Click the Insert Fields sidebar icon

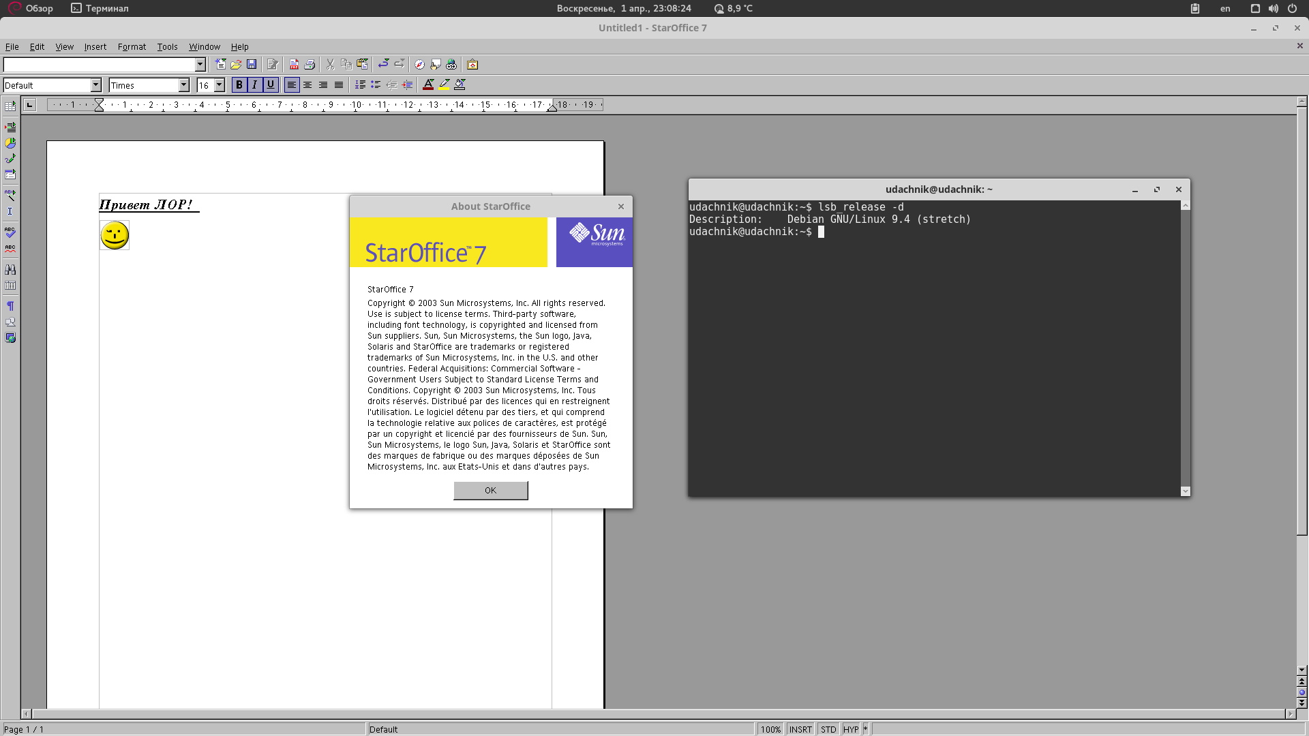pos(10,127)
